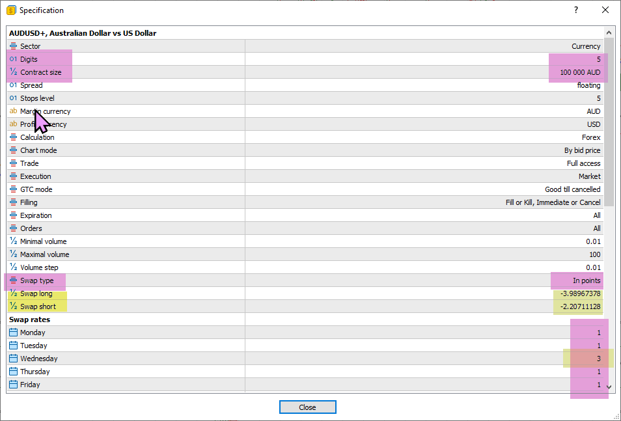Click the Specification window title icon
The width and height of the screenshot is (621, 421).
click(10, 10)
